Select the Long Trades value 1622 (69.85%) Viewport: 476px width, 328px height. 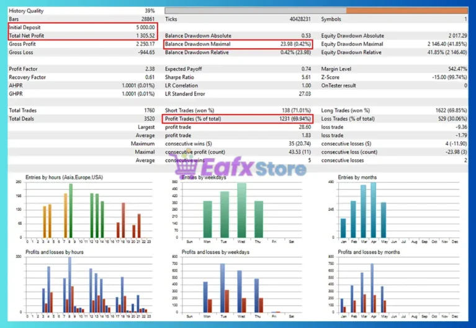point(451,110)
